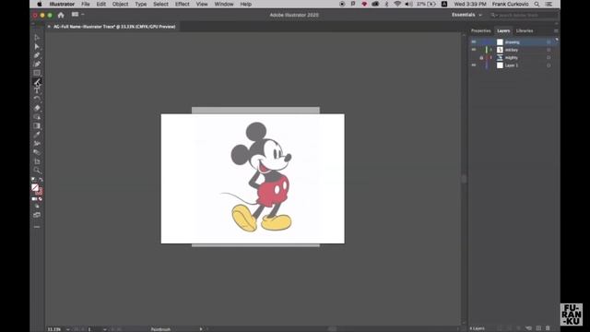Viewport: 590px width, 332px height.
Task: Select the Pen tool
Action: [37, 55]
